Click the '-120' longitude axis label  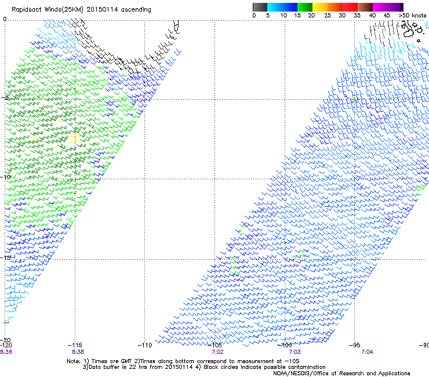click(6, 345)
